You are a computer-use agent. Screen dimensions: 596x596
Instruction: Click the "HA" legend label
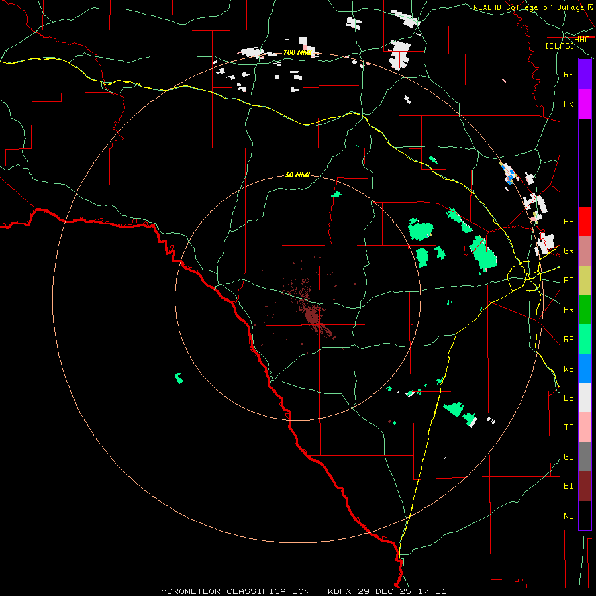568,222
